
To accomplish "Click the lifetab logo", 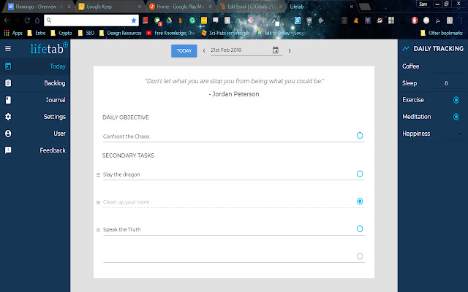I will (x=49, y=48).
